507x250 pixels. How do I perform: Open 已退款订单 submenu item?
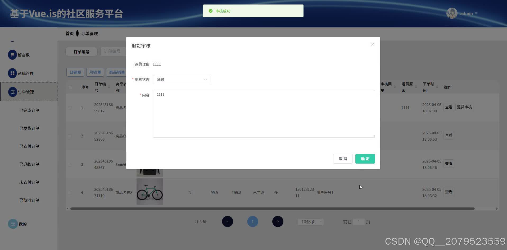[x=29, y=164]
